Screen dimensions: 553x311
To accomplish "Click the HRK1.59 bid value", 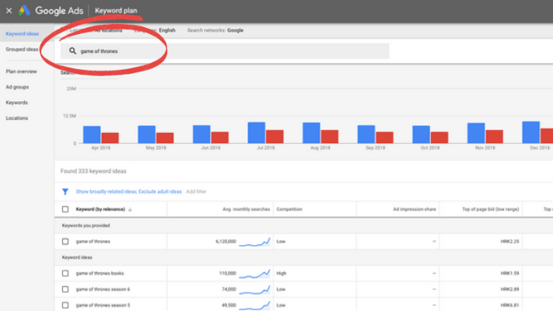I will (x=509, y=273).
